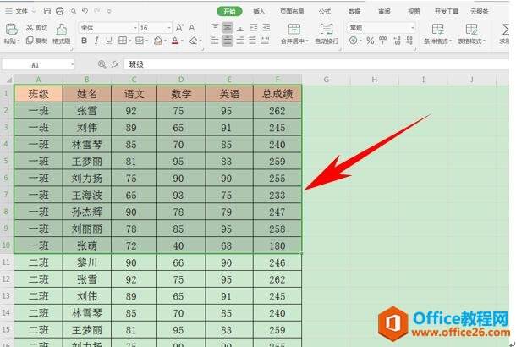The image size is (516, 347).
Task: Select row 11 header
Action: [6, 262]
